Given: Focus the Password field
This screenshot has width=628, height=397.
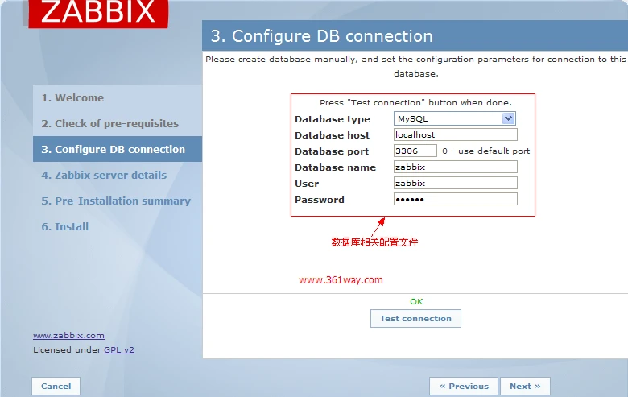Looking at the screenshot, I should [456, 199].
